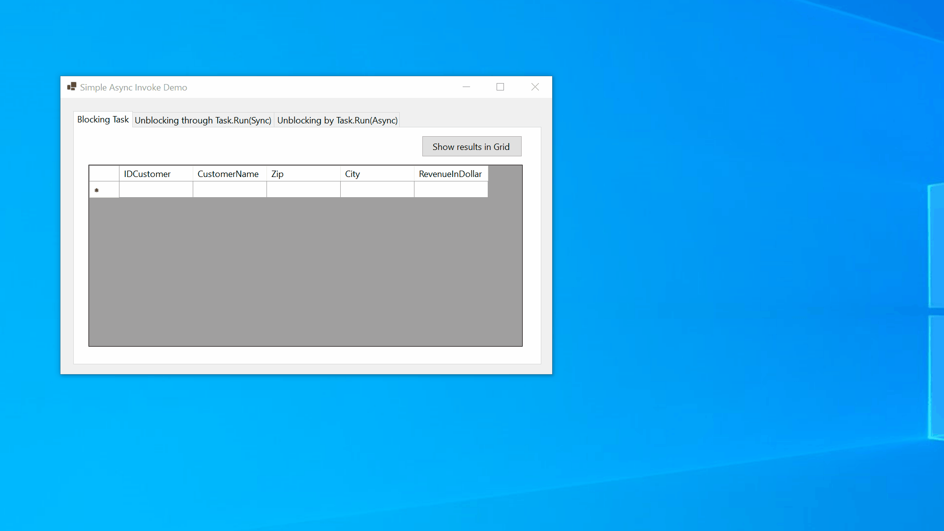This screenshot has height=531, width=944.
Task: Click the Zip column header
Action: (x=303, y=174)
